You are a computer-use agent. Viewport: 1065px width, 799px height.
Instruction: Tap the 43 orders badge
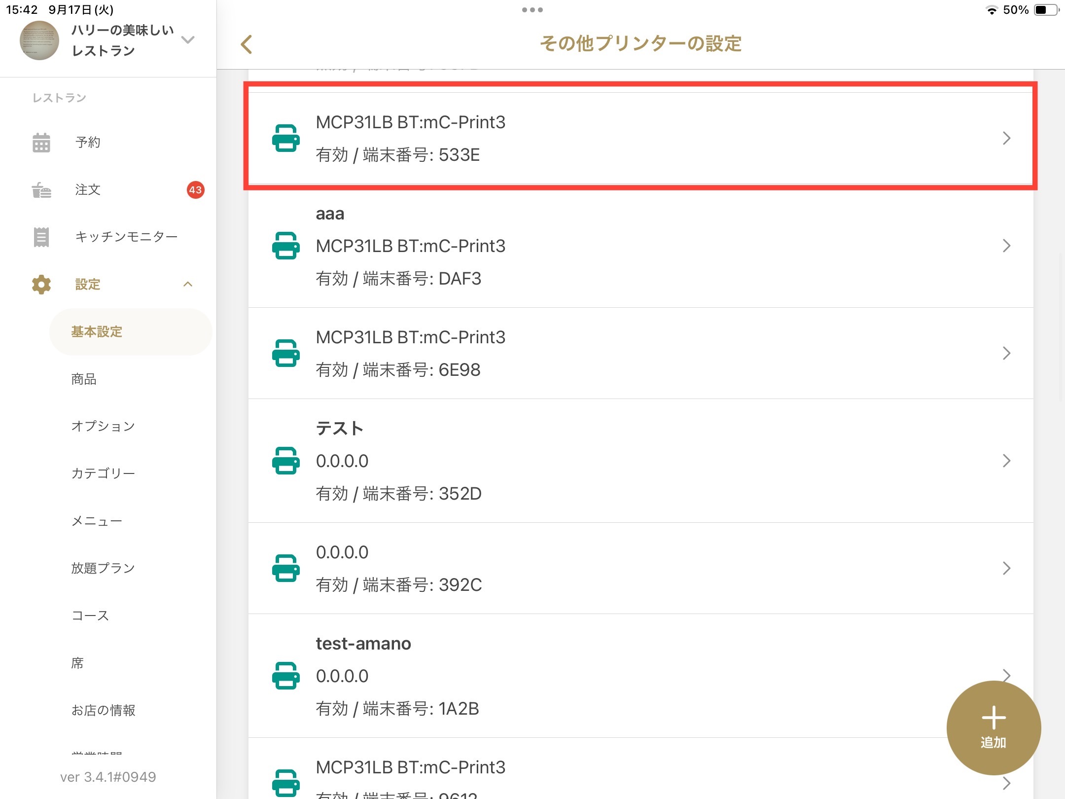(x=195, y=190)
